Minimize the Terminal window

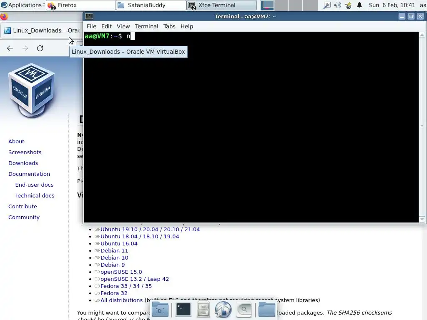[402, 16]
